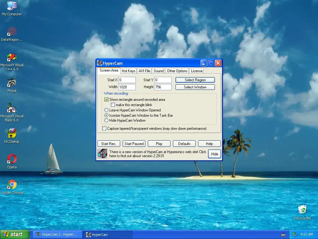Open the Sound tab
The height and width of the screenshot is (239, 318).
tap(158, 71)
